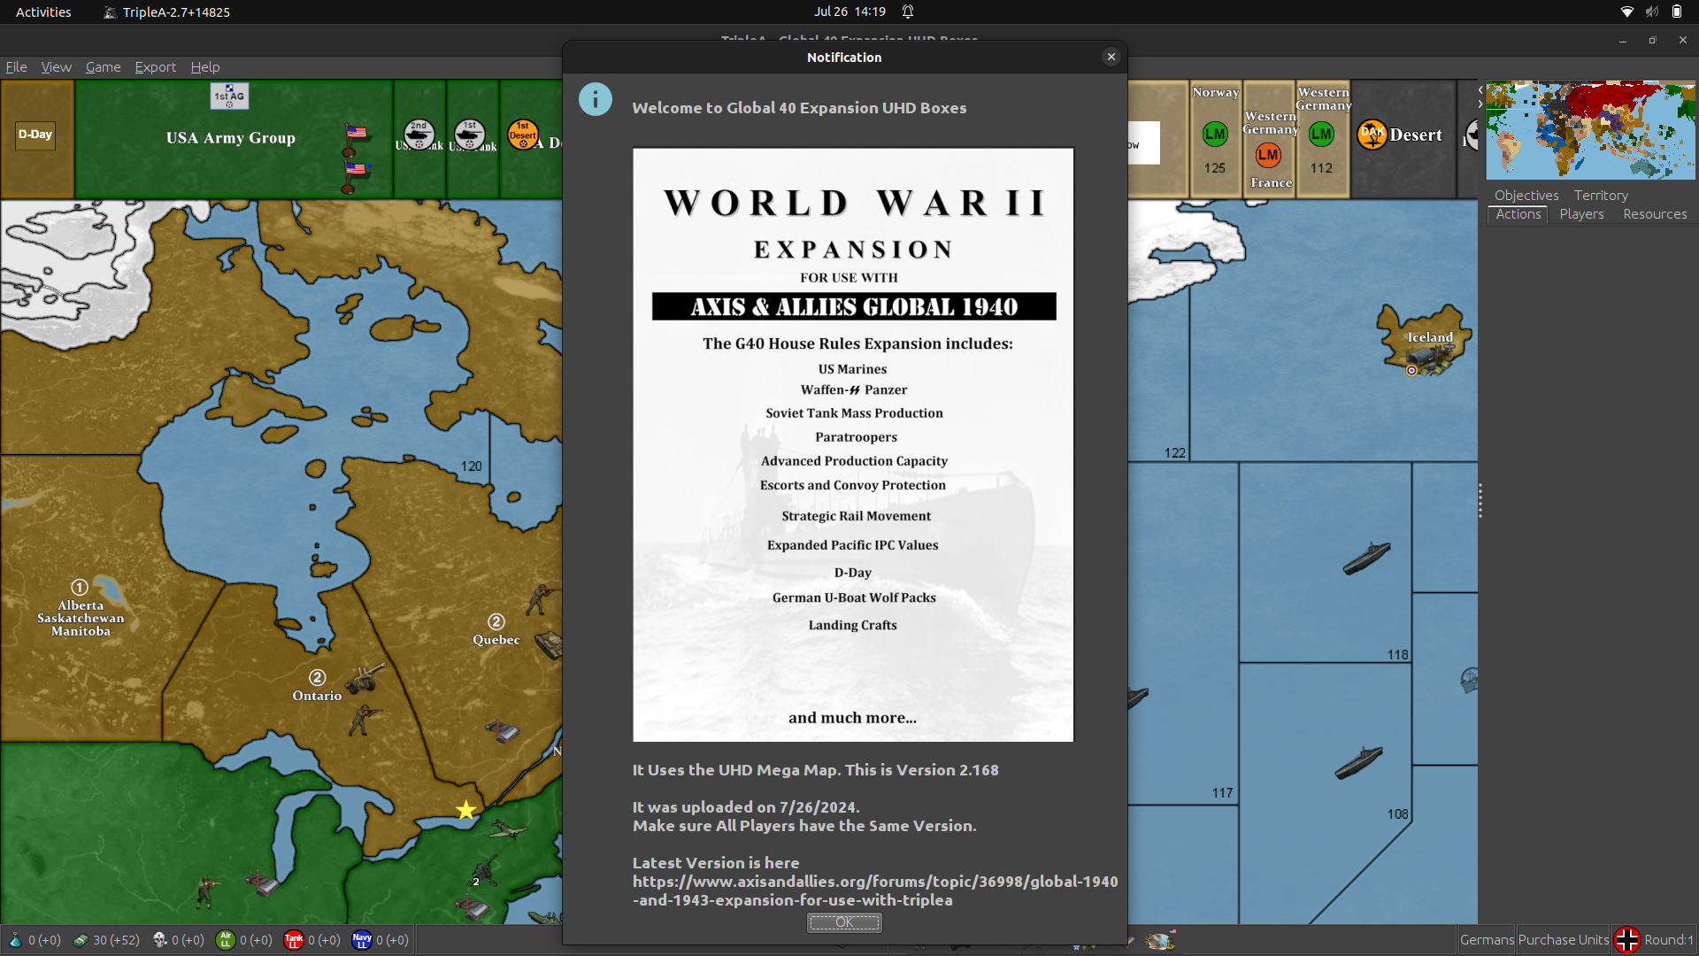1699x956 pixels.
Task: Open the Help menu
Action: [205, 67]
